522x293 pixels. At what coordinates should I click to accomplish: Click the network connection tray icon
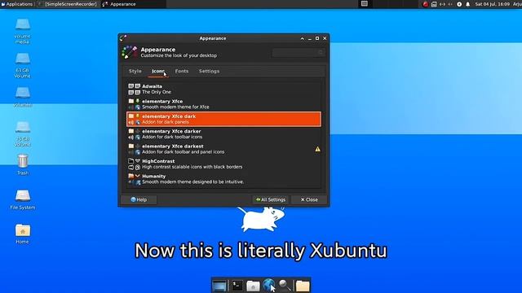(442, 4)
